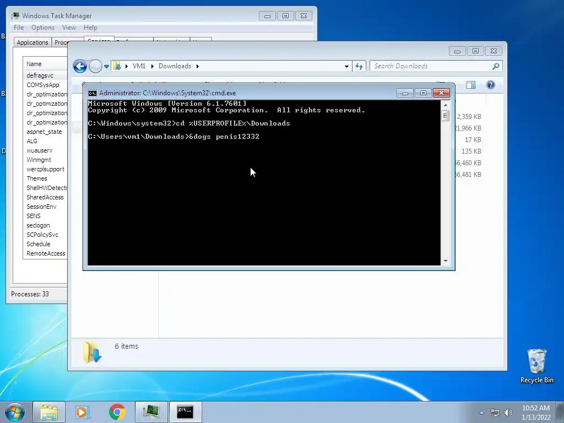Select Schedule service row
The height and width of the screenshot is (423, 564).
click(45, 244)
